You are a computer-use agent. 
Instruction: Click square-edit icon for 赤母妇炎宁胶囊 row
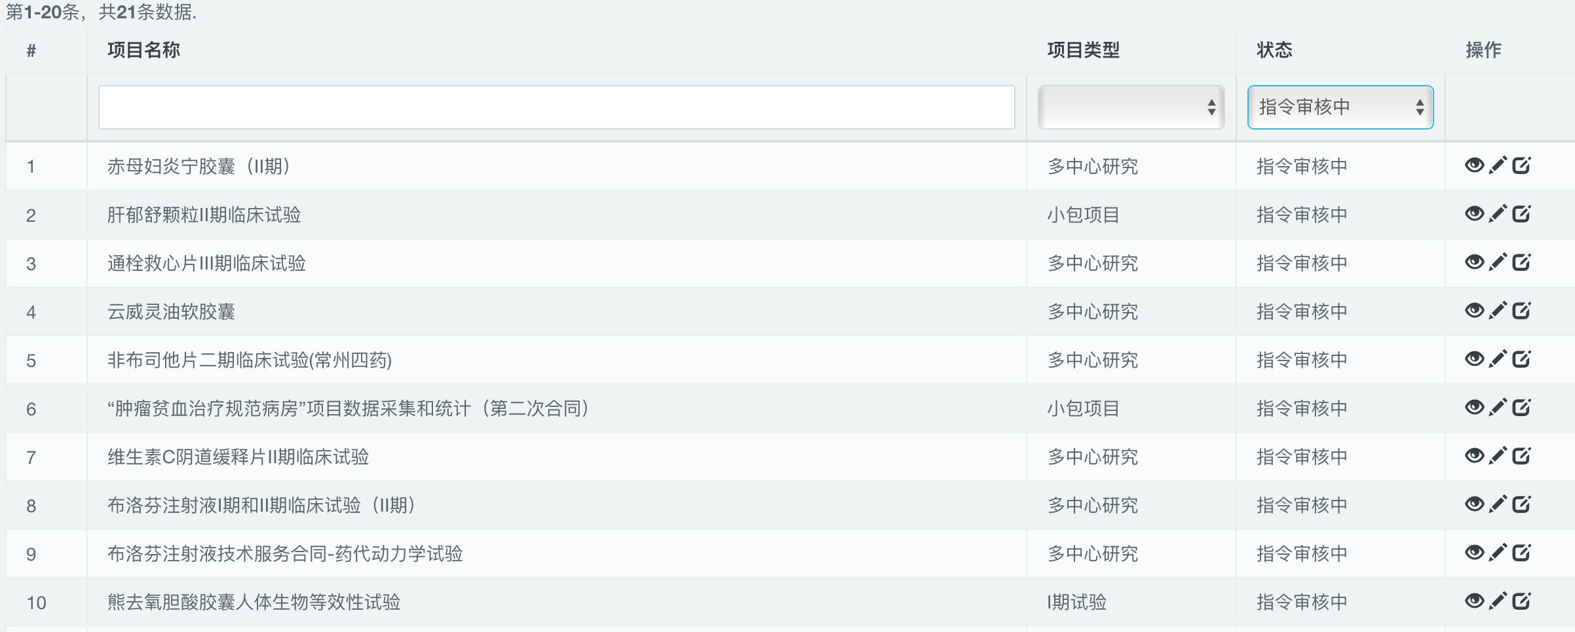click(x=1521, y=166)
